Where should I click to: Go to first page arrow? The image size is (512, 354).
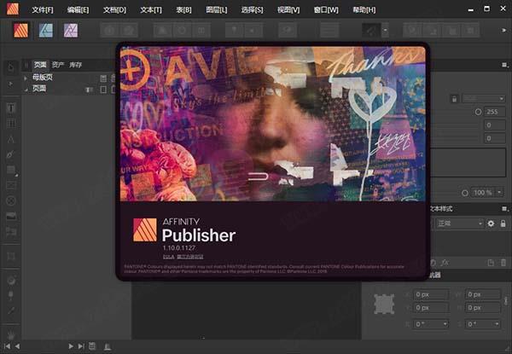[7, 346]
